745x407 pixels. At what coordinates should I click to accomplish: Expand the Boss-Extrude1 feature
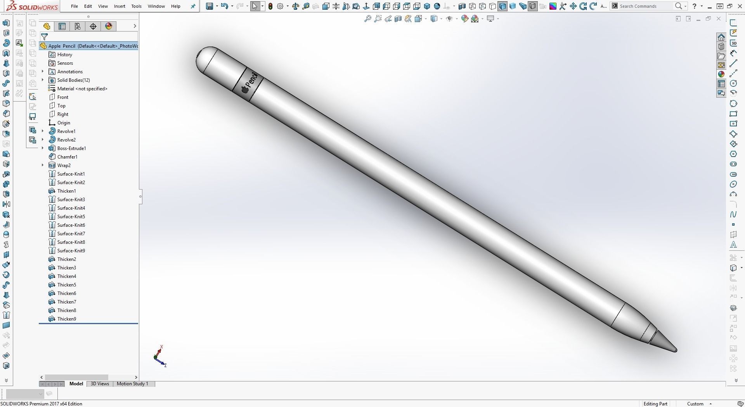coord(43,148)
